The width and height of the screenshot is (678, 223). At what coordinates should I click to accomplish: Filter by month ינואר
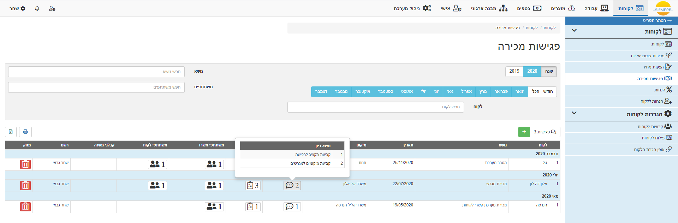coord(520,92)
